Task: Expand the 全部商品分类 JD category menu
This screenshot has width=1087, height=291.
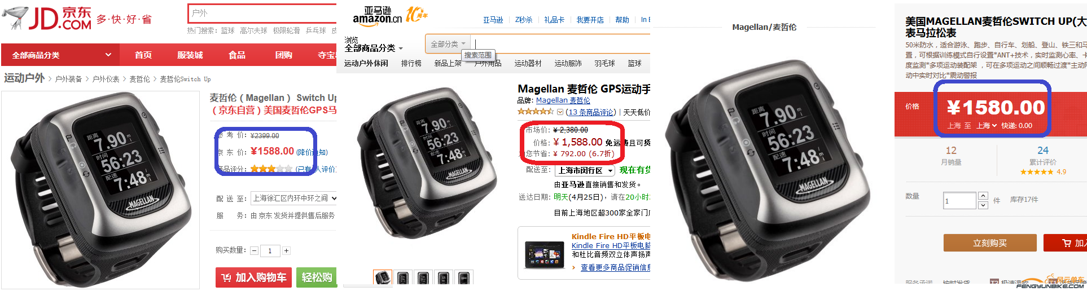Action: 62,55
